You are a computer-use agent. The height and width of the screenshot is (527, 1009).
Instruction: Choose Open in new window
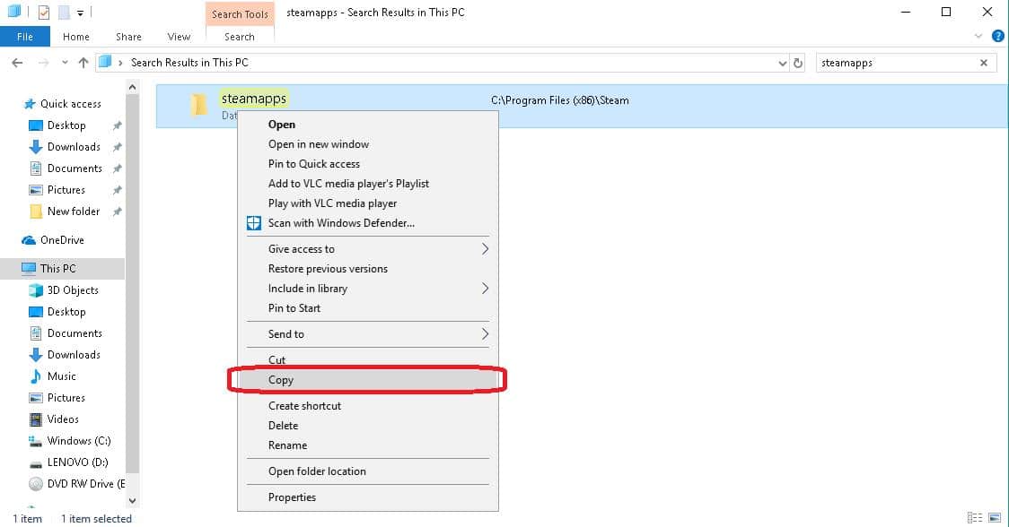tap(368, 144)
